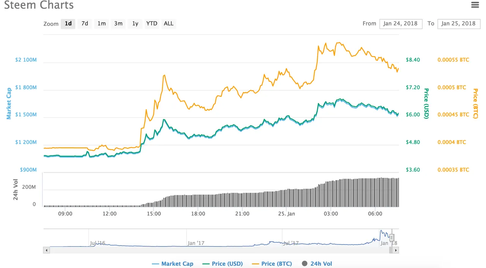486x268 pixels.
Task: Click the $2 100M market cap label
Action: tap(26, 60)
